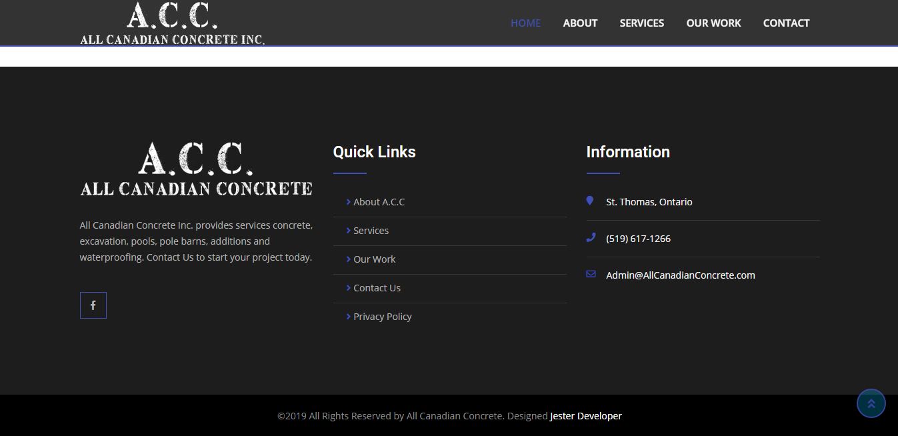
Task: Click the Information heading
Action: (628, 152)
